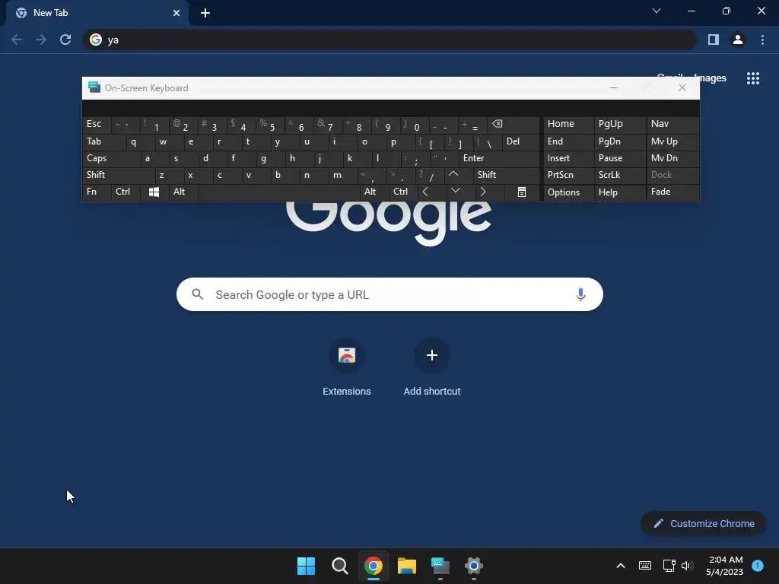Screen dimensions: 779x584
Task: Tap the Tab key on keyboard
Action: tap(104, 141)
